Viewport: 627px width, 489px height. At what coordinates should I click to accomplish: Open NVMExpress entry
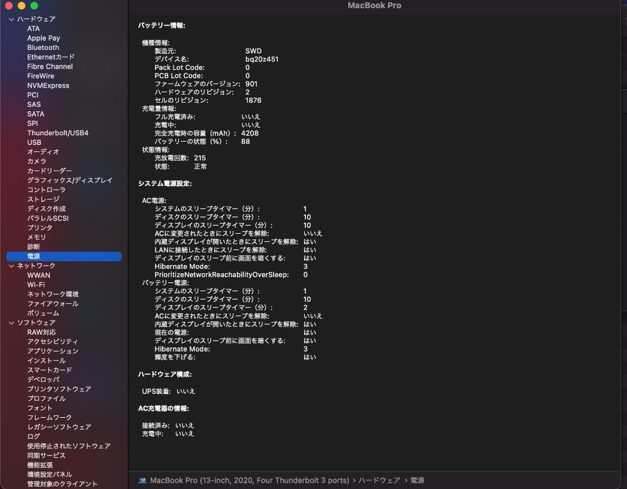coord(48,85)
